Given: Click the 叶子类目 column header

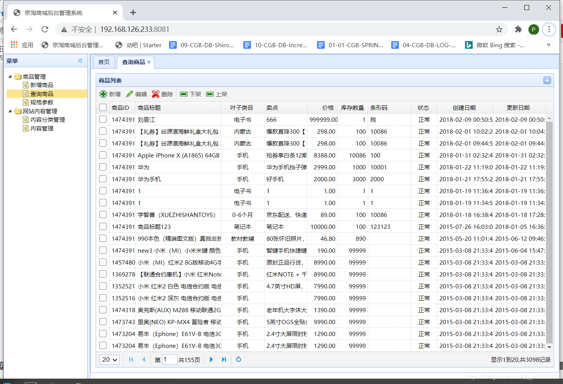Looking at the screenshot, I should click(242, 108).
